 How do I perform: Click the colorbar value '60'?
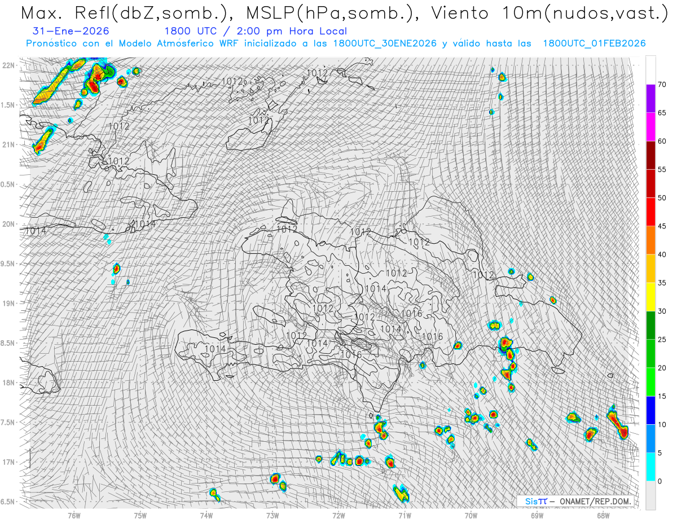[662, 141]
